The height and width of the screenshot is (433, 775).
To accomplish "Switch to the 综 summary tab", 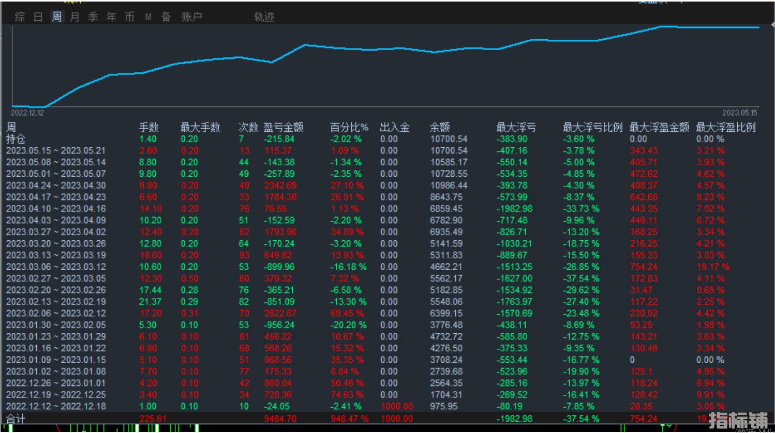I will tap(20, 17).
